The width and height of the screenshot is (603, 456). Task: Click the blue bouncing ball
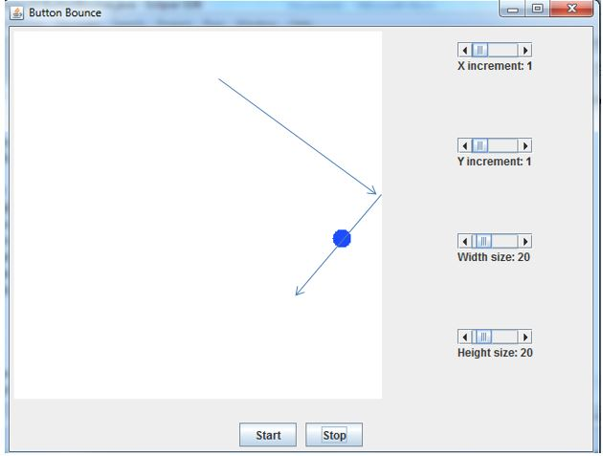pyautogui.click(x=342, y=239)
